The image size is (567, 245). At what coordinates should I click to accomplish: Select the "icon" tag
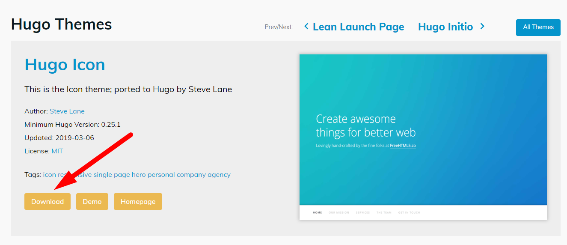click(49, 175)
